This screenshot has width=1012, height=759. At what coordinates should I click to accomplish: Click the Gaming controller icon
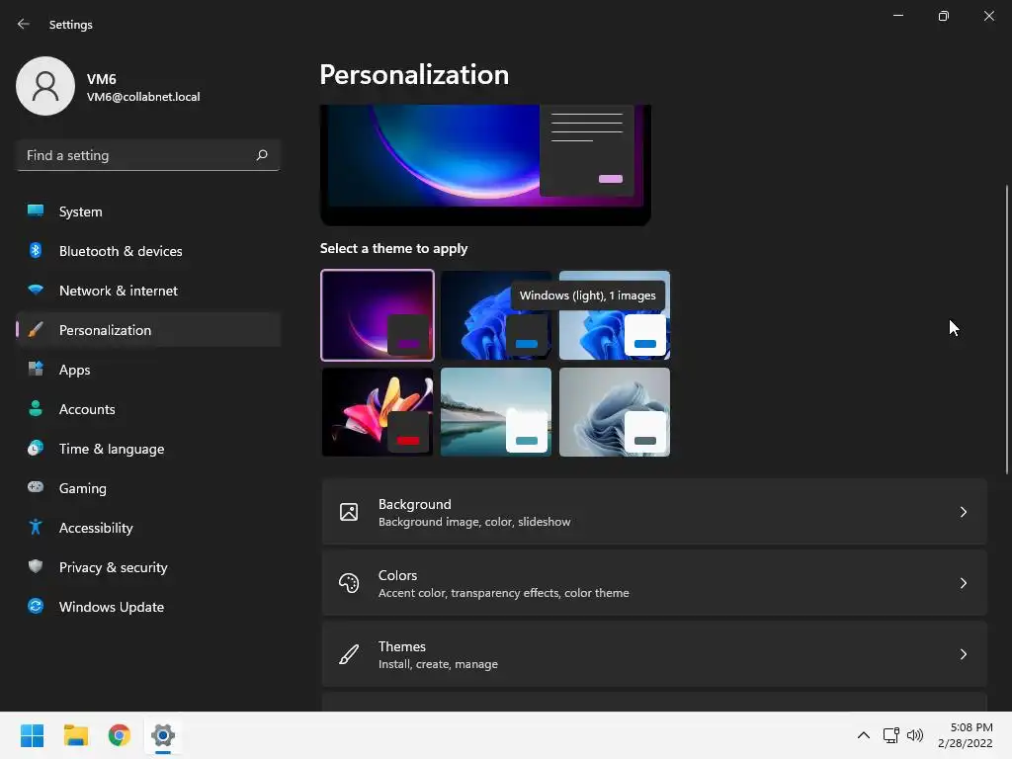(x=36, y=487)
